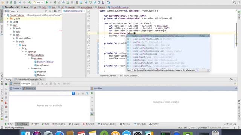Run the app with the green play icon
The image size is (241, 135).
[x=47, y=3]
